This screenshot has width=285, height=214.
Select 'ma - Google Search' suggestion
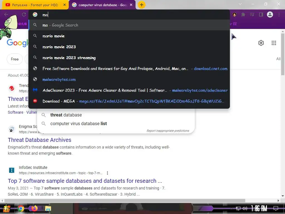(129, 25)
